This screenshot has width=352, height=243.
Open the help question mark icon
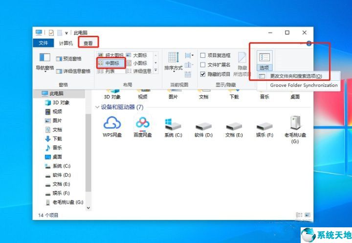309,44
